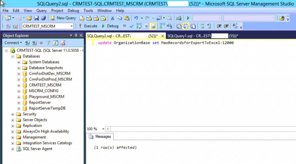Viewport: 296px width, 164px height.
Task: Open the Connect dropdown in Object Explorer
Action: (13, 43)
